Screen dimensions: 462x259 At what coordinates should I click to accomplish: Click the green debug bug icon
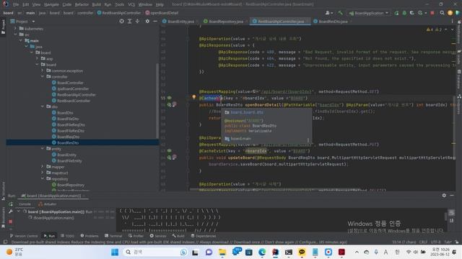tap(404, 13)
